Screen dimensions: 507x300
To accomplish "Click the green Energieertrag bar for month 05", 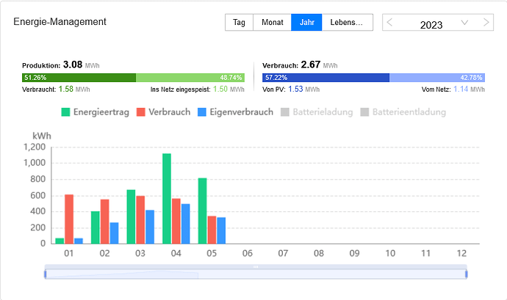I will tap(202, 211).
